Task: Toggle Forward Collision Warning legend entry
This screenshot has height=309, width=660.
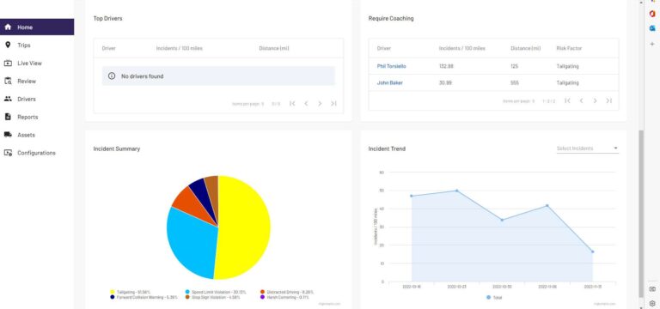Action: 144,297
